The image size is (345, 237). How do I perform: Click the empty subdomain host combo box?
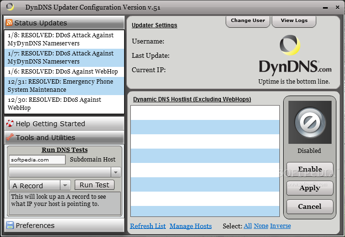(x=65, y=172)
